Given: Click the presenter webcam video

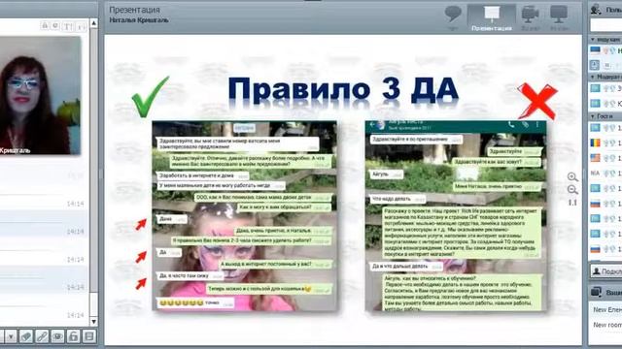Looking at the screenshot, I should pos(40,95).
